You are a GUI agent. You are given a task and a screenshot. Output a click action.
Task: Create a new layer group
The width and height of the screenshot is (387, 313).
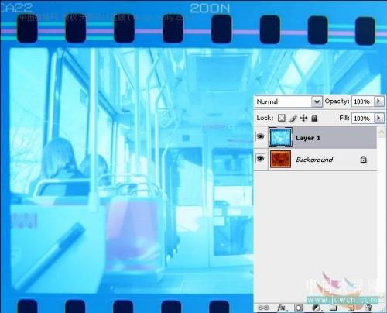[x=334, y=308]
